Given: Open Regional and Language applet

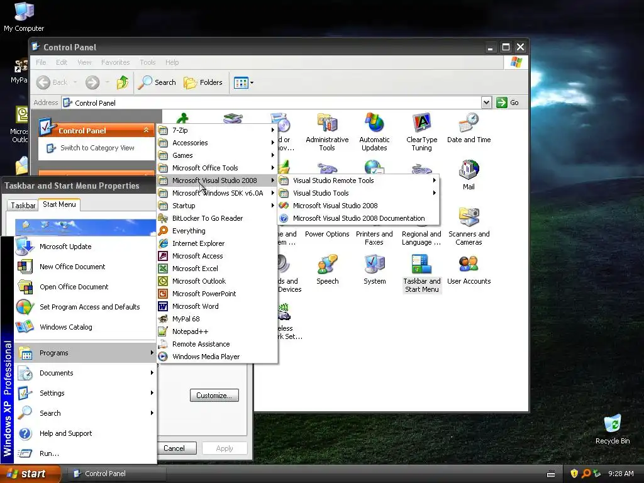Looking at the screenshot, I should pos(421,238).
